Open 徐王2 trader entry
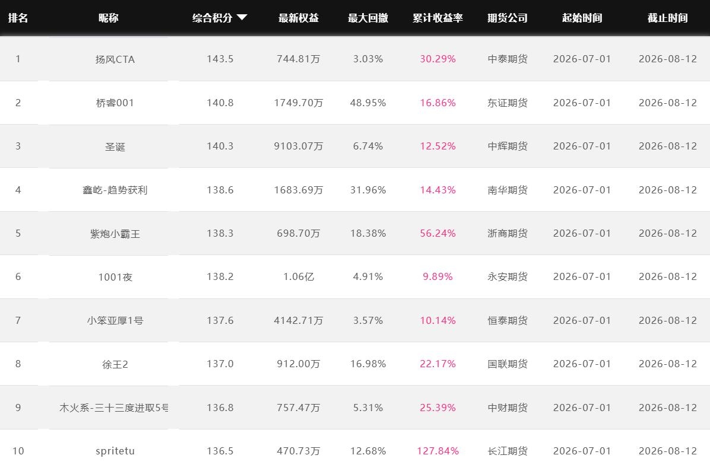The height and width of the screenshot is (471, 710). [x=115, y=364]
